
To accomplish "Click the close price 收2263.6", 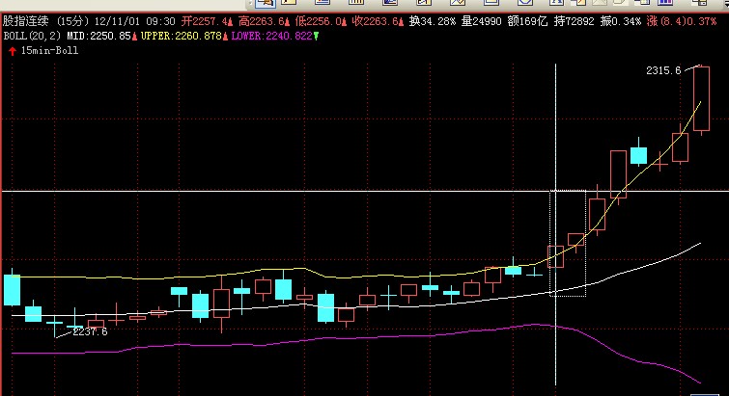I will [378, 21].
